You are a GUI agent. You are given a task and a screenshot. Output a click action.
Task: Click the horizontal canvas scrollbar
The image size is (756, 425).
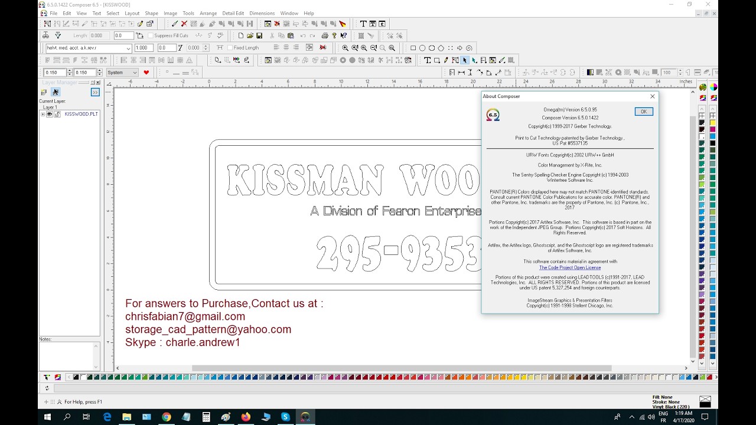402,368
